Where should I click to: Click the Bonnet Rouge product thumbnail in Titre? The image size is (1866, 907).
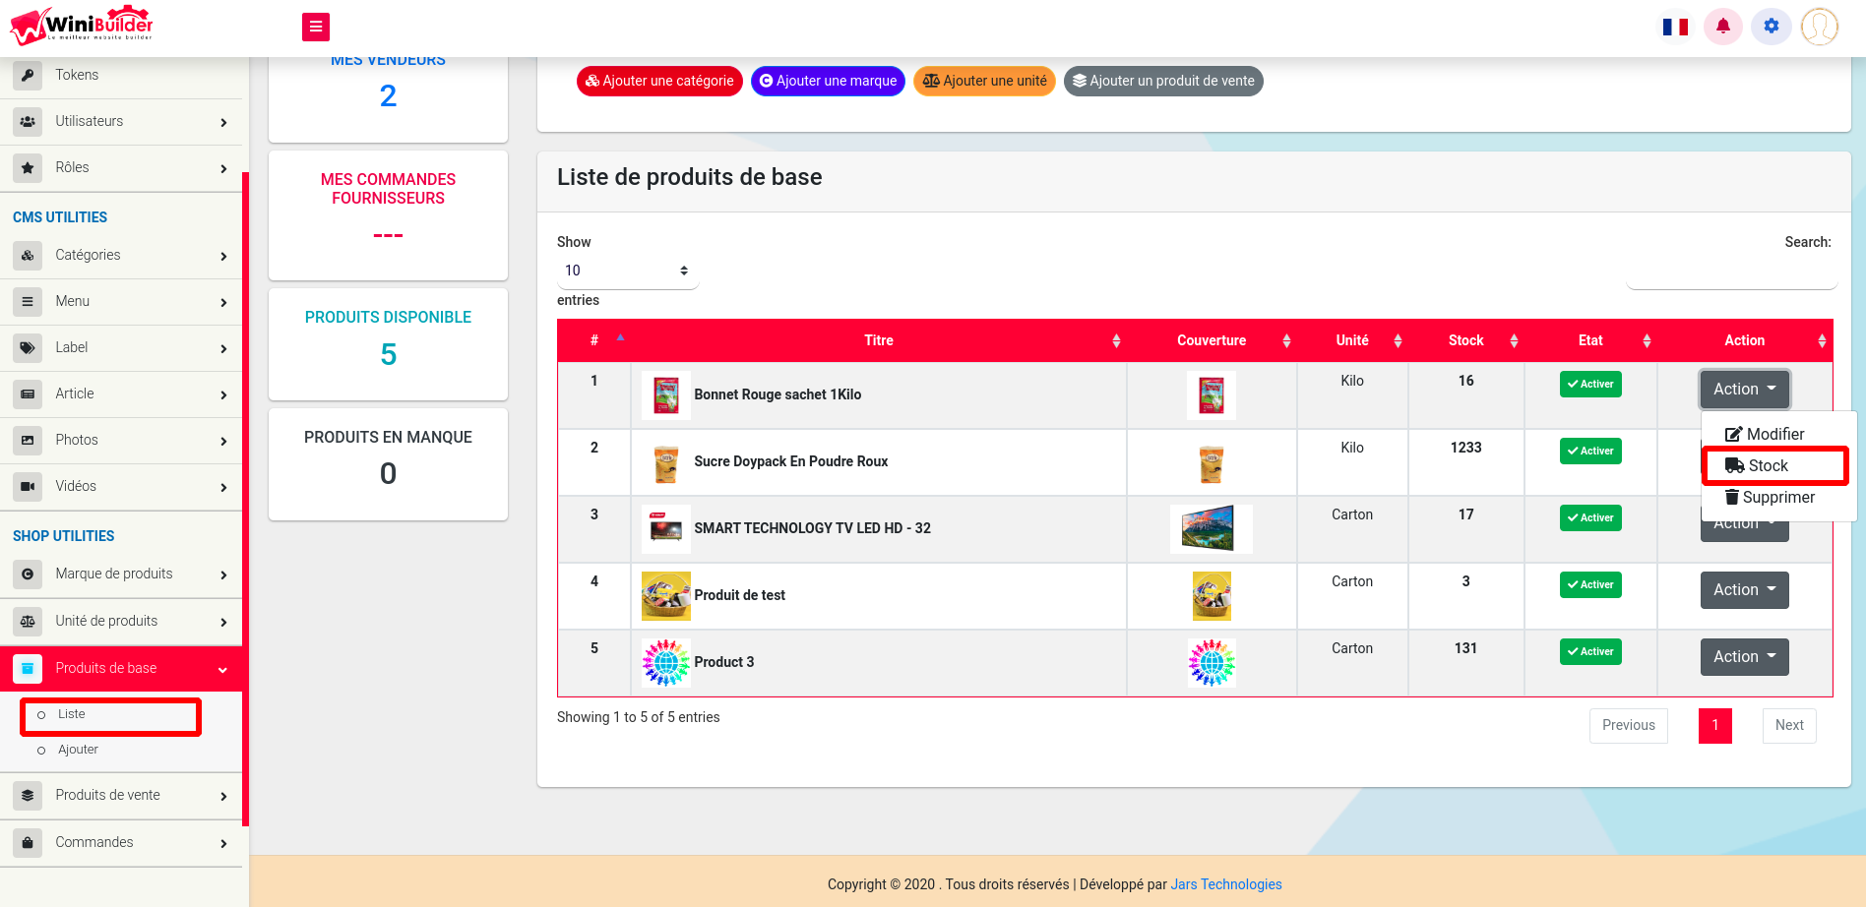(666, 395)
